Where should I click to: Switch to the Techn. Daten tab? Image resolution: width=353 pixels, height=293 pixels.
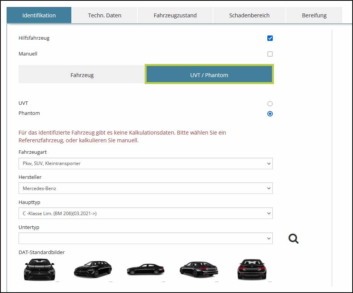coord(105,15)
